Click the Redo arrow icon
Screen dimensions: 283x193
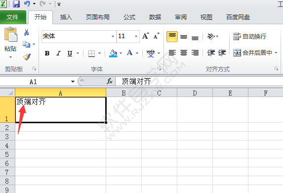point(42,4)
